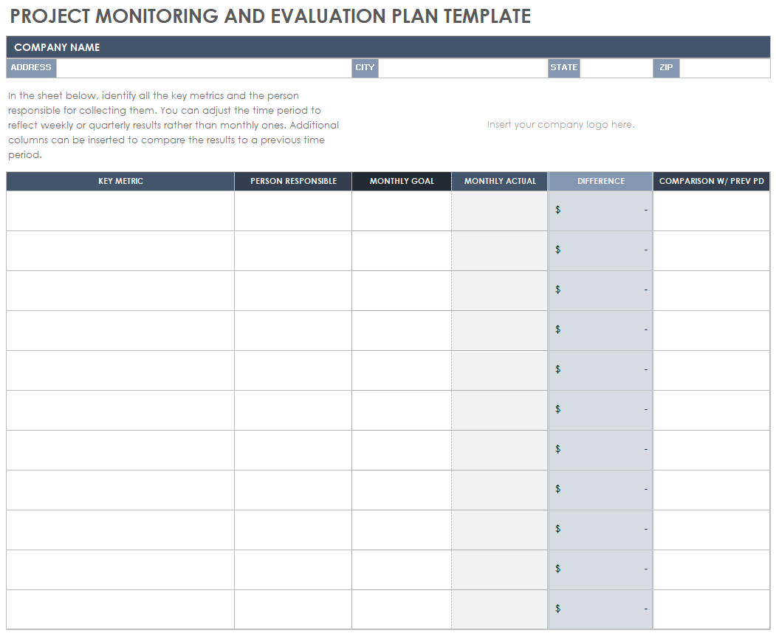Click the first row Person Responsible cell
Viewport: 776px width, 633px height.
[x=293, y=211]
